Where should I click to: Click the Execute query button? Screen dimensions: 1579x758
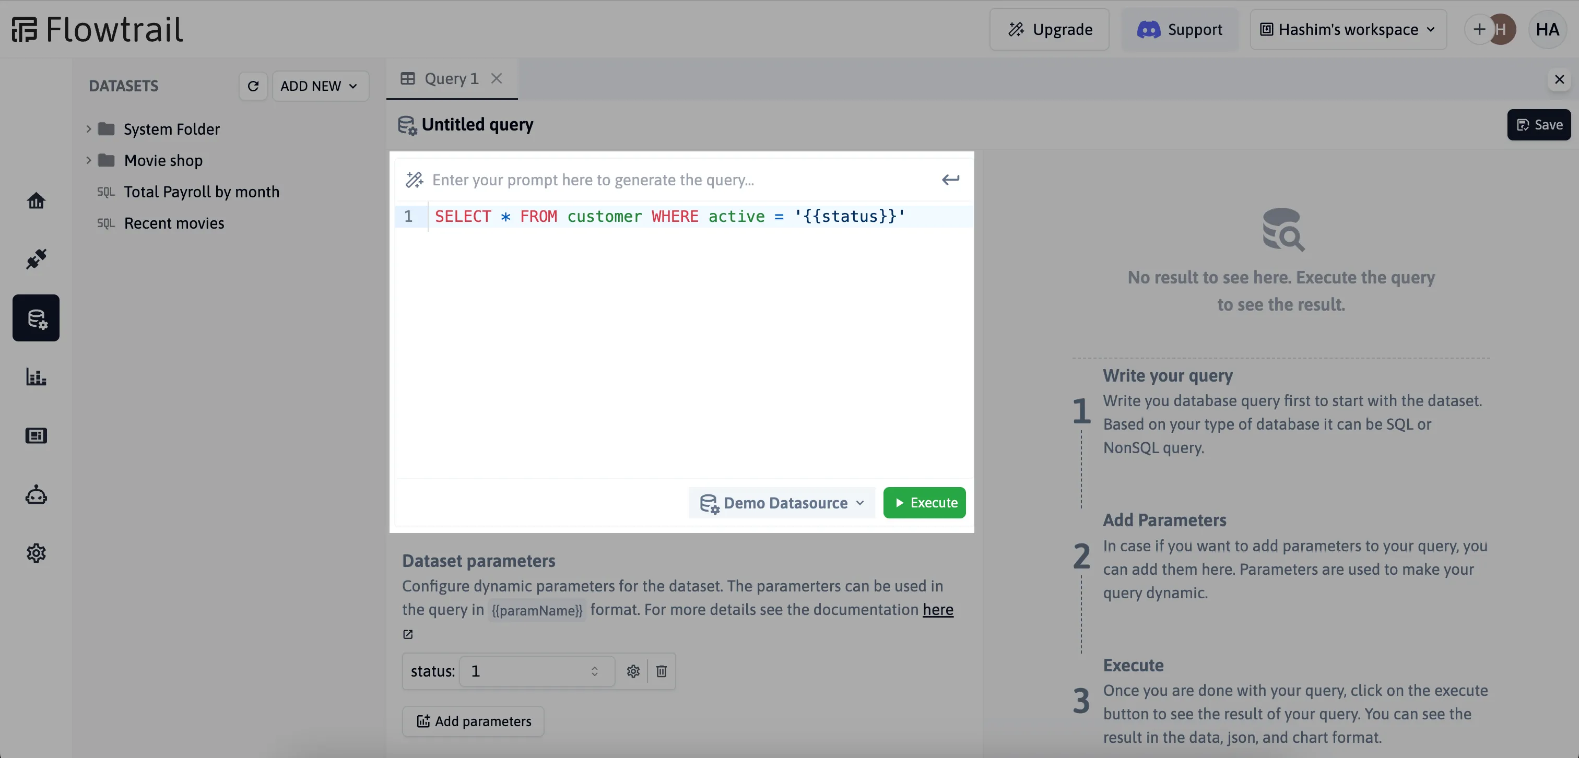click(923, 502)
